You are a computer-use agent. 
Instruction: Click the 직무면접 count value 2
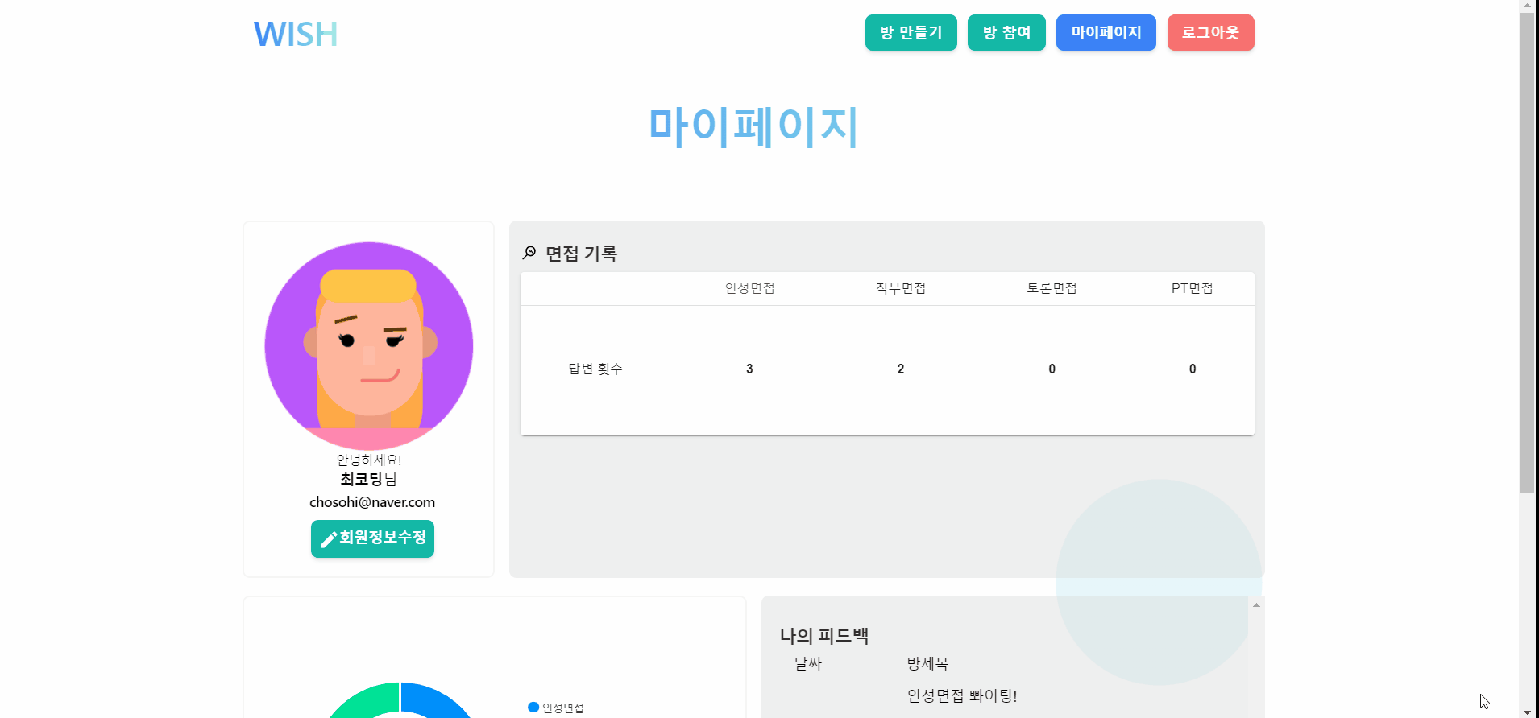(x=901, y=369)
